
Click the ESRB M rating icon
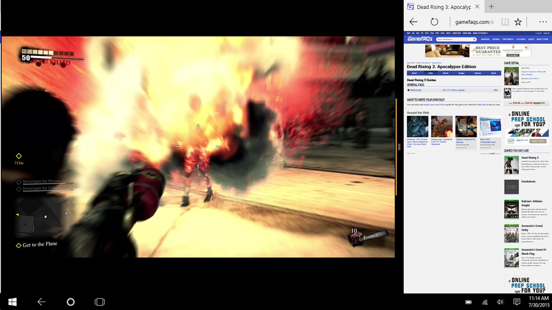coord(507,93)
